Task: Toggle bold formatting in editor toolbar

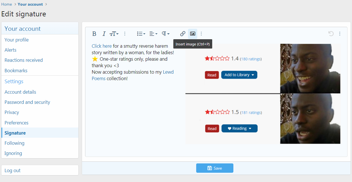Action: (x=94, y=34)
